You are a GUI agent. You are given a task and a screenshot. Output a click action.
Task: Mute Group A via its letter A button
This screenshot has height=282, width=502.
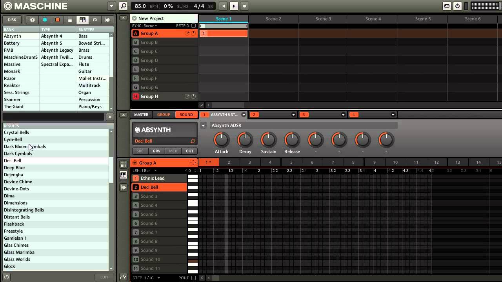(136, 33)
